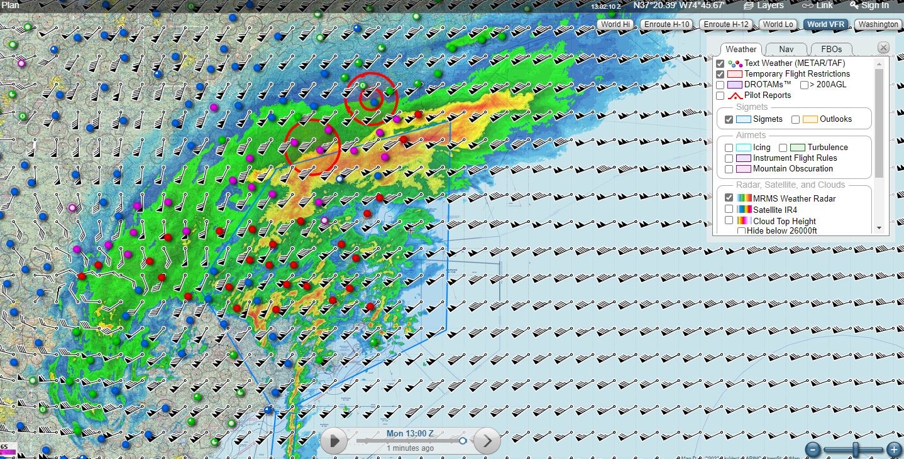Select the World Hi chart
The width and height of the screenshot is (904, 459).
click(x=615, y=24)
